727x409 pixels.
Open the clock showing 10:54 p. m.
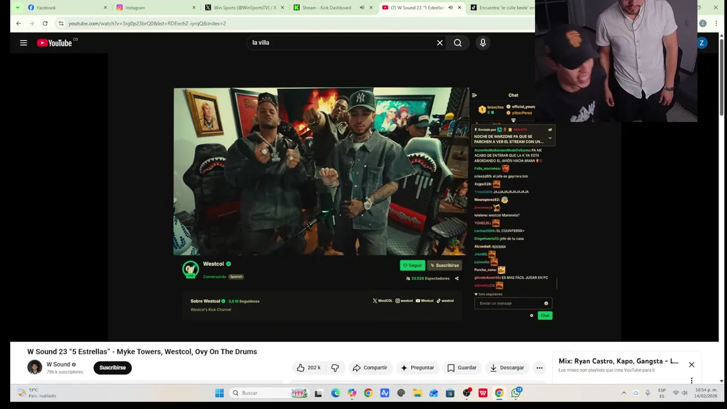pos(707,393)
